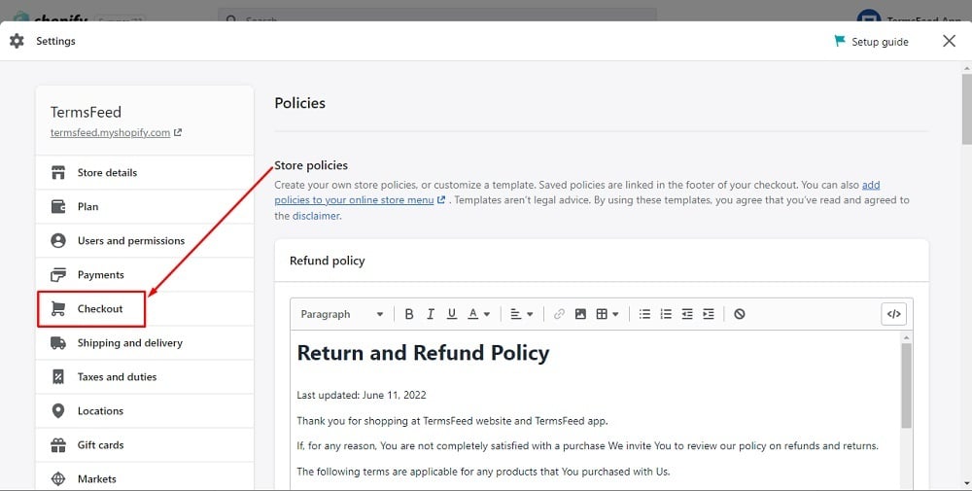Toggle italic formatting in the editor

431,314
